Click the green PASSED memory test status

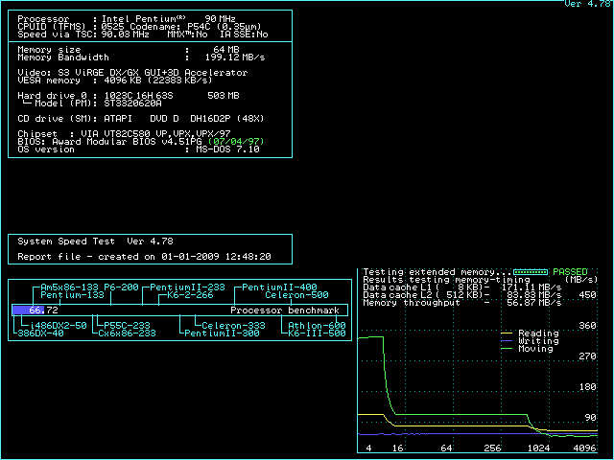pos(570,272)
